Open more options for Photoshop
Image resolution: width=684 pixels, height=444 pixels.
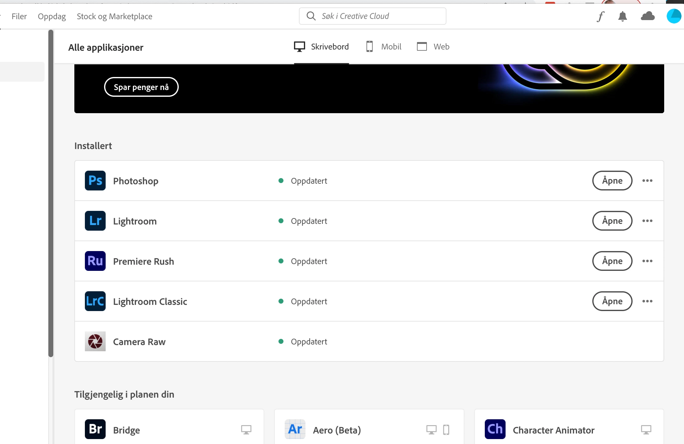(x=647, y=181)
